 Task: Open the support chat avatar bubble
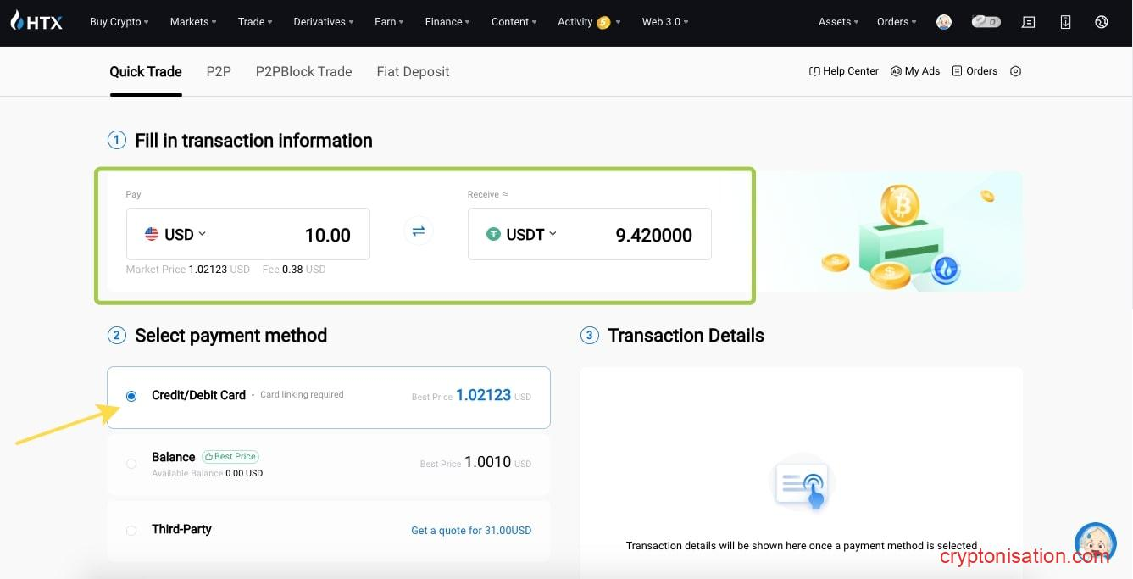click(1094, 543)
